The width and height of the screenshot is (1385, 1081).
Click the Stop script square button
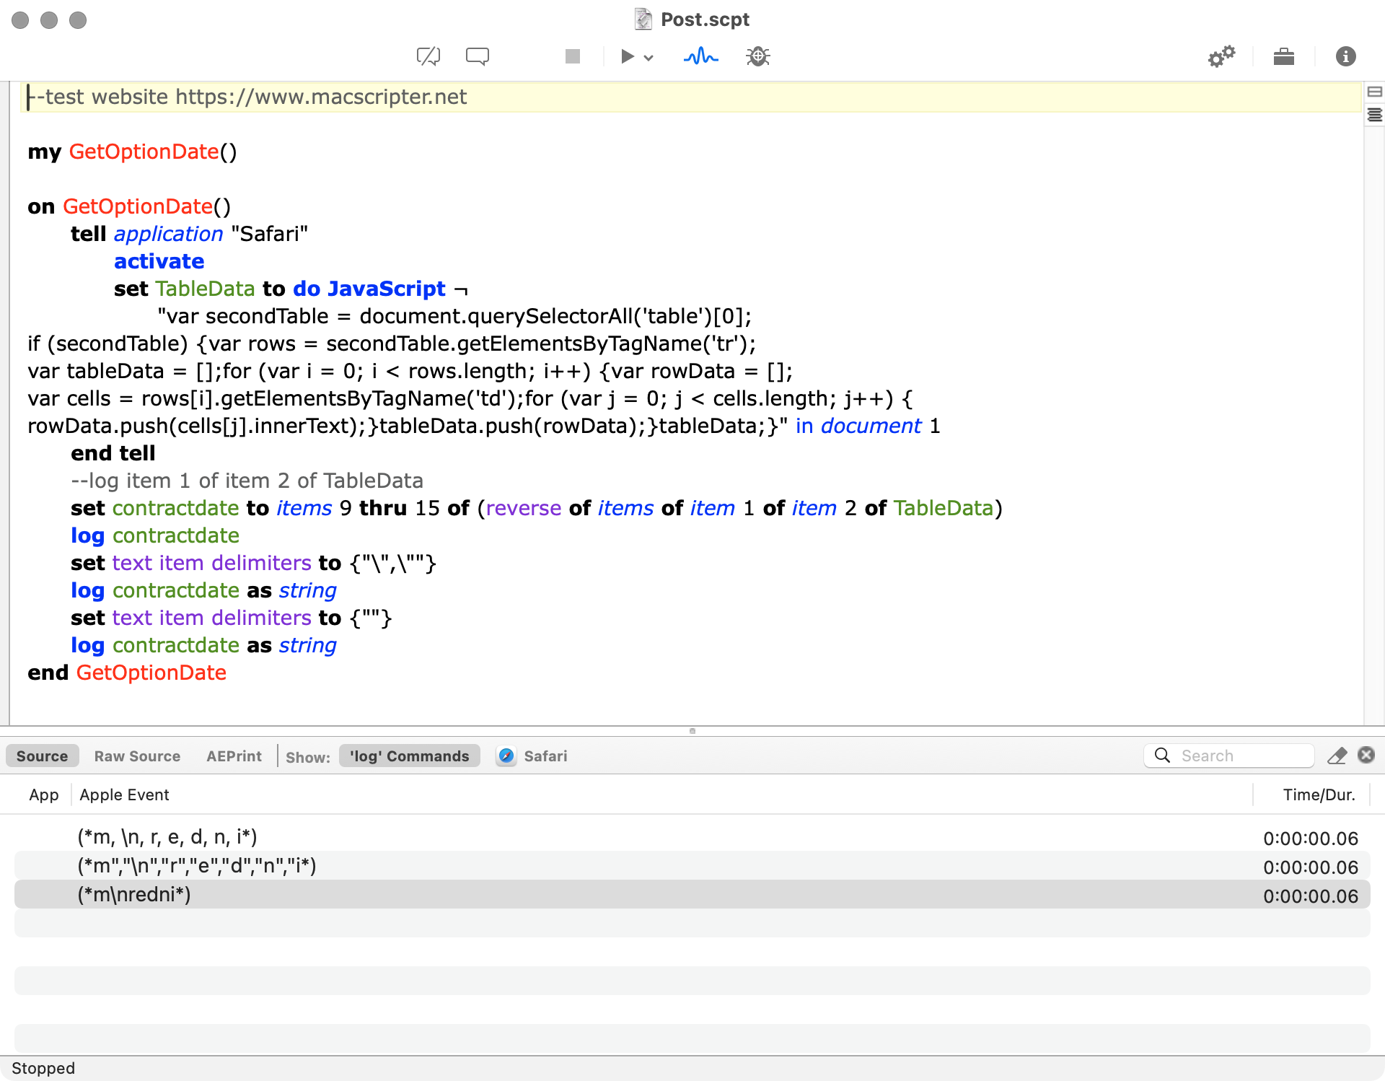point(573,56)
